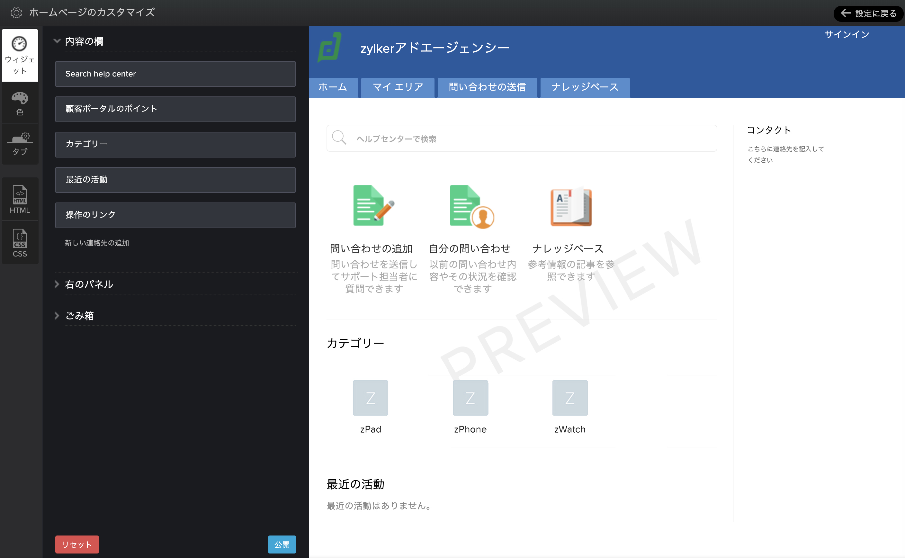Image resolution: width=905 pixels, height=558 pixels.
Task: Click the green Zylker logo icon
Action: (329, 47)
